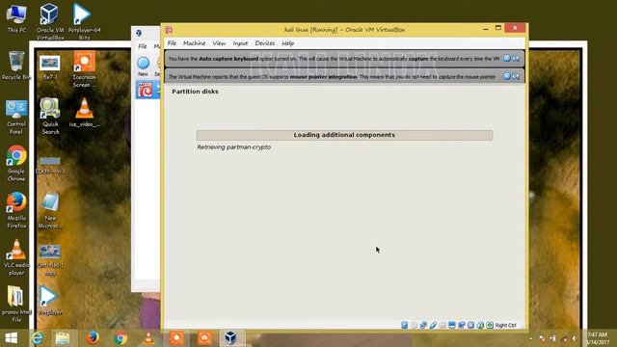
Task: Click the USB devices indicator in VM status bar
Action: coord(433,325)
